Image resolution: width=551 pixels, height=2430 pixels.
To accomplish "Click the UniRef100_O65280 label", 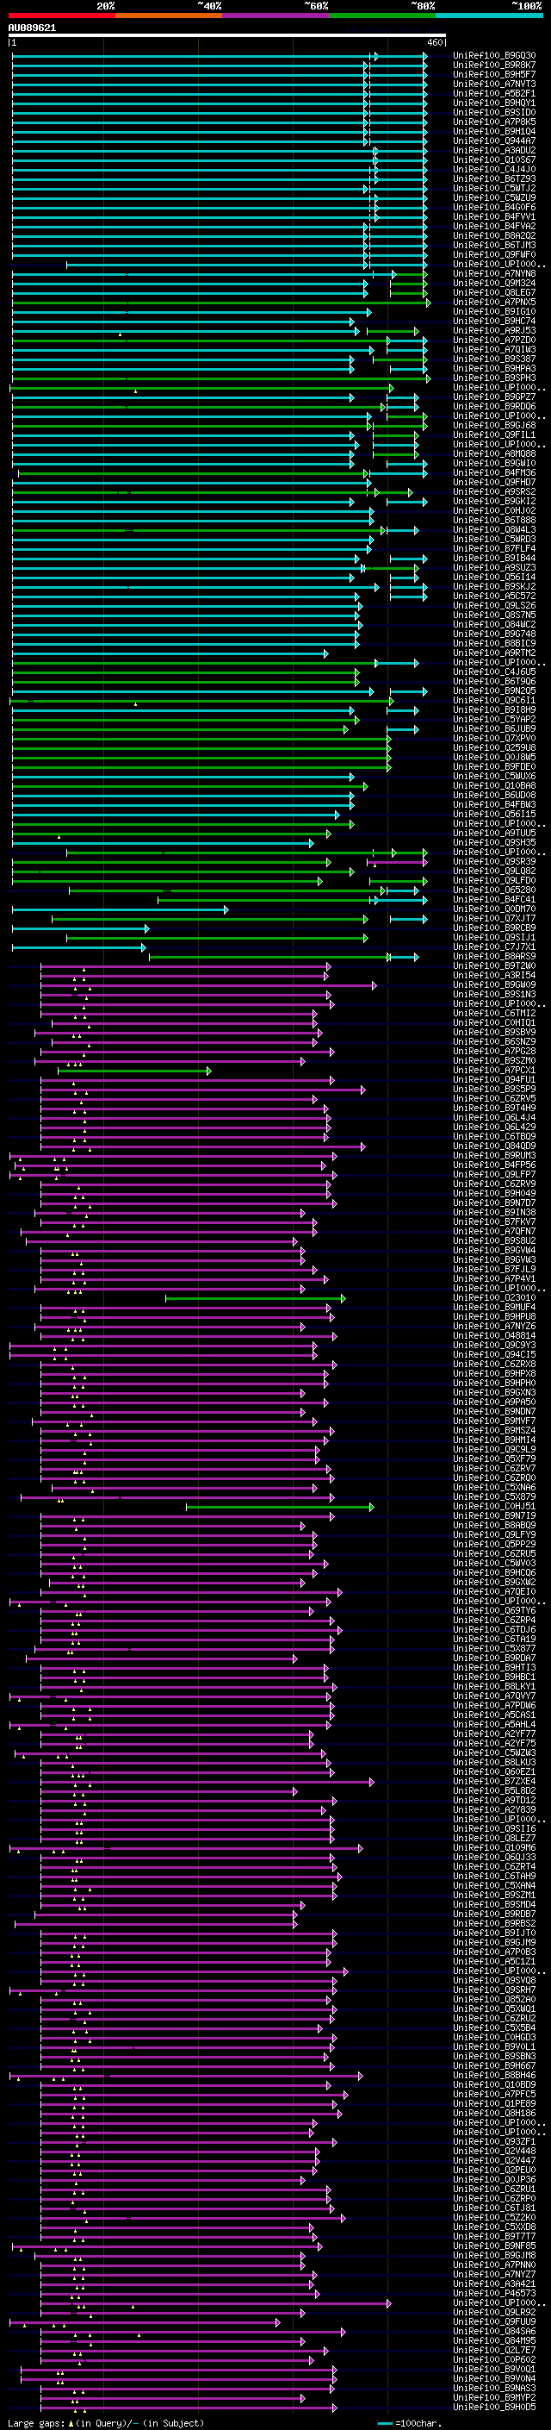I will (494, 890).
